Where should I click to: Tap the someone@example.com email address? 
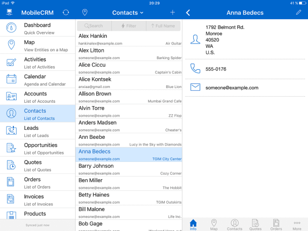click(232, 88)
